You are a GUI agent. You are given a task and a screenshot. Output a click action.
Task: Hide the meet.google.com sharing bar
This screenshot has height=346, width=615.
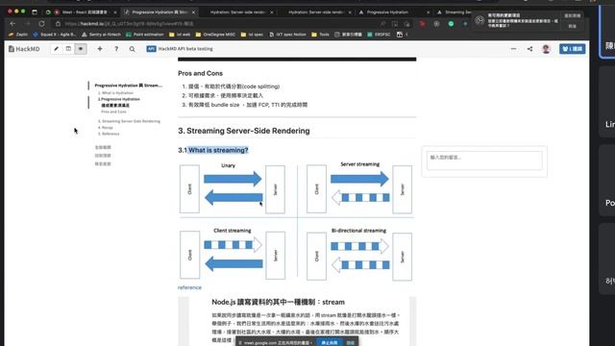(350, 343)
